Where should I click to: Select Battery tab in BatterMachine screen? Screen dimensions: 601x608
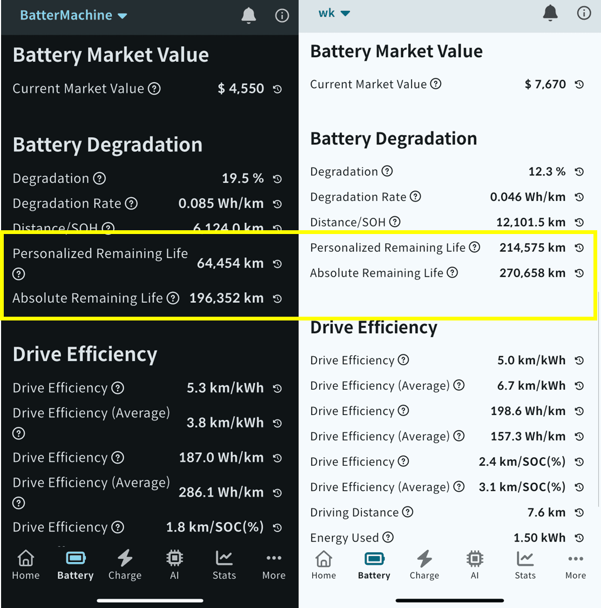coord(76,565)
